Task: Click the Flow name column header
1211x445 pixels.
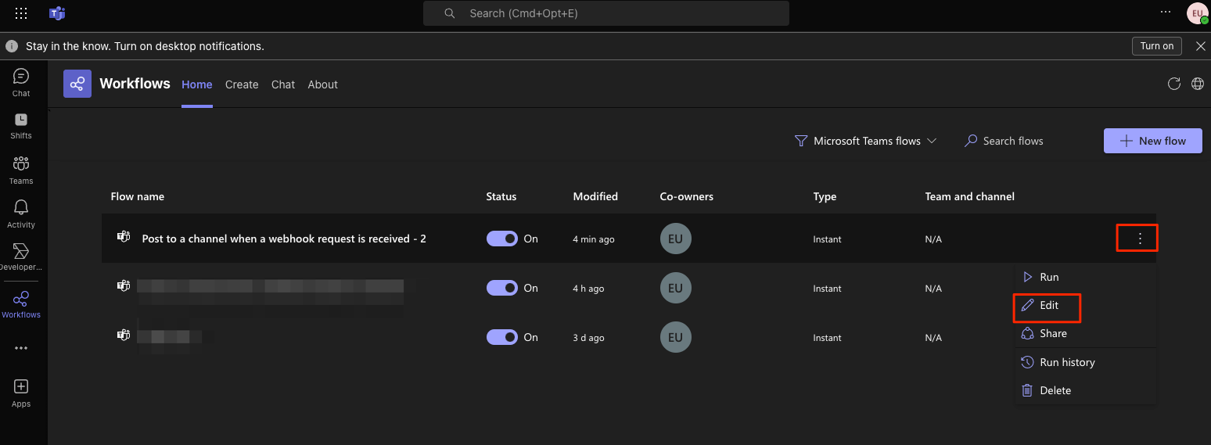Action: pos(138,196)
